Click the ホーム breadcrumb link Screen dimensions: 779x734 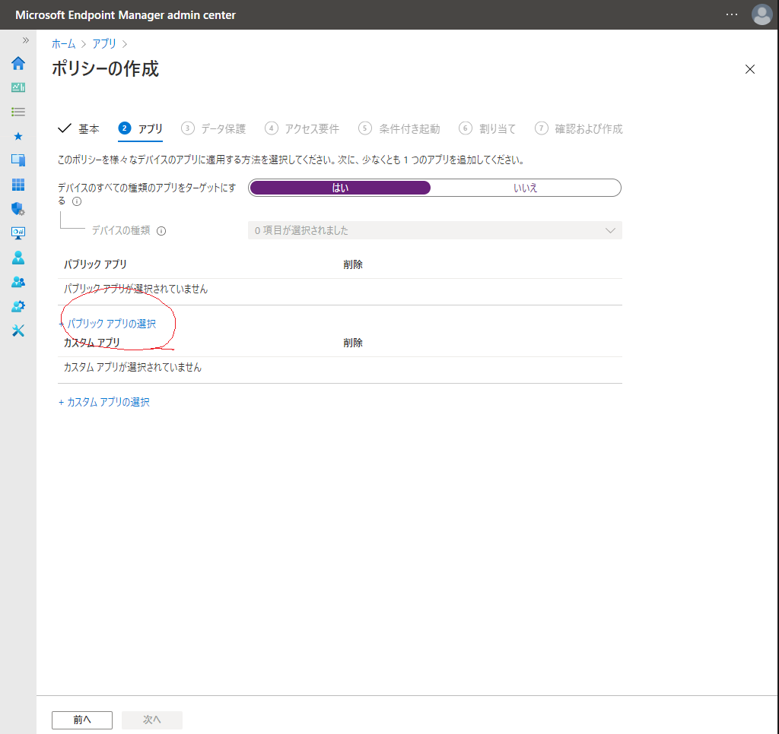64,43
